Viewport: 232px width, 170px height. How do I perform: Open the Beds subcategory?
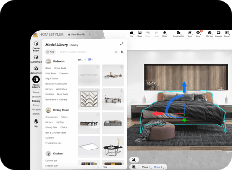coord(48,68)
